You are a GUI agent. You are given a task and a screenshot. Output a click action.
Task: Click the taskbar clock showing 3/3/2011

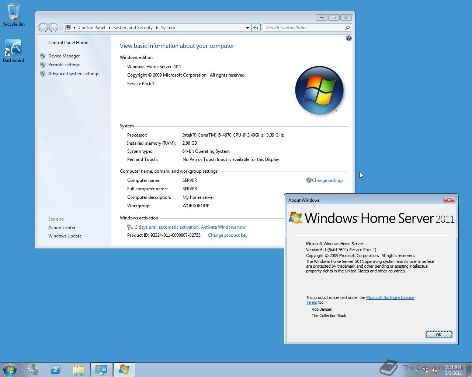tap(453, 370)
